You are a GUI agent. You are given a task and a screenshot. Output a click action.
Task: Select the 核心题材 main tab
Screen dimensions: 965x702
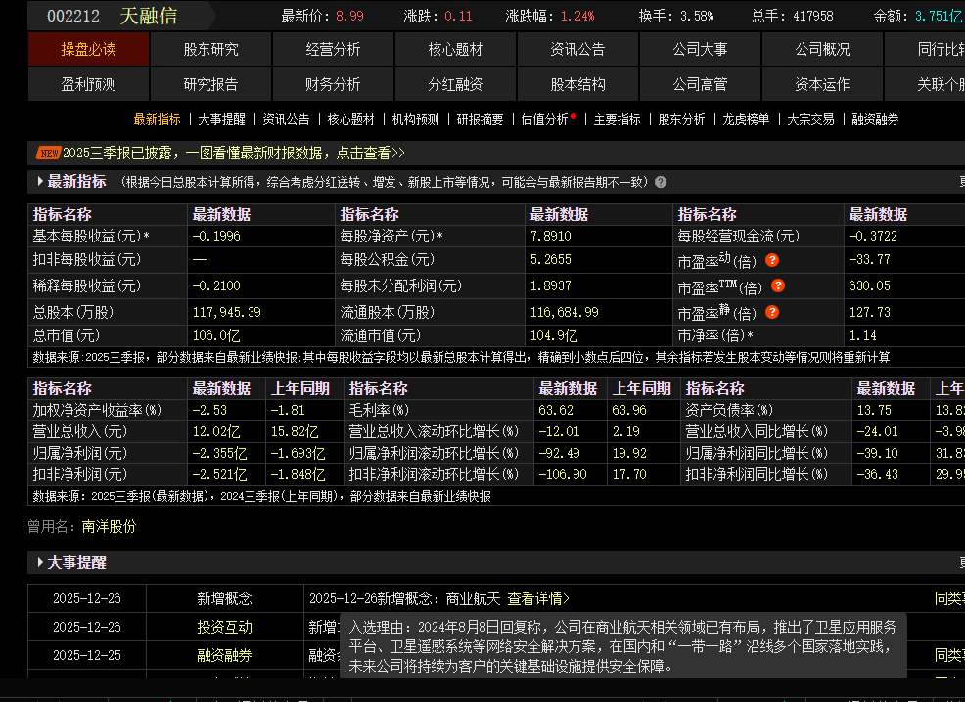(455, 49)
